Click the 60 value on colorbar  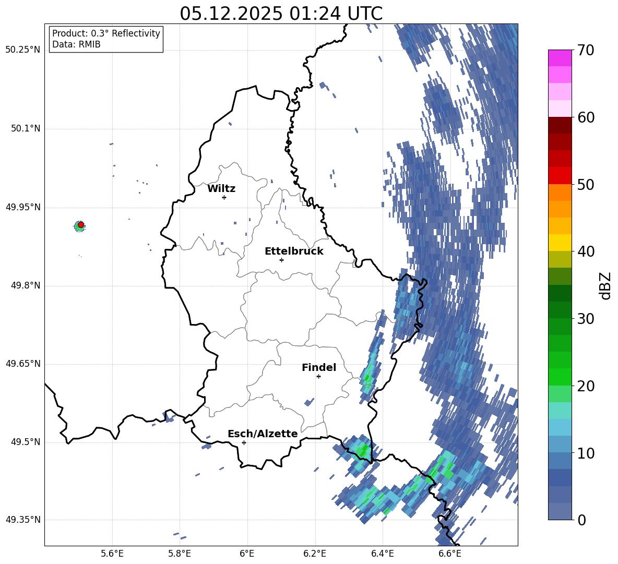[x=586, y=117]
